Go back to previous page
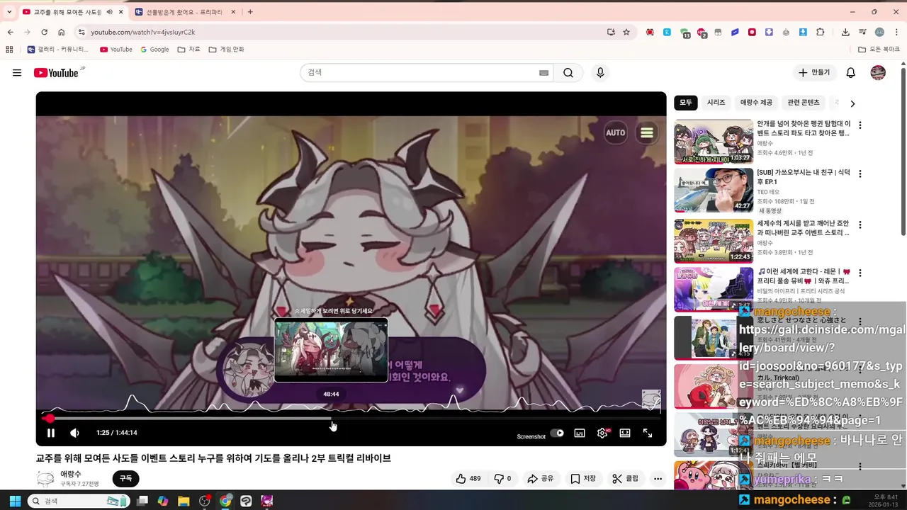This screenshot has height=510, width=907. (11, 32)
